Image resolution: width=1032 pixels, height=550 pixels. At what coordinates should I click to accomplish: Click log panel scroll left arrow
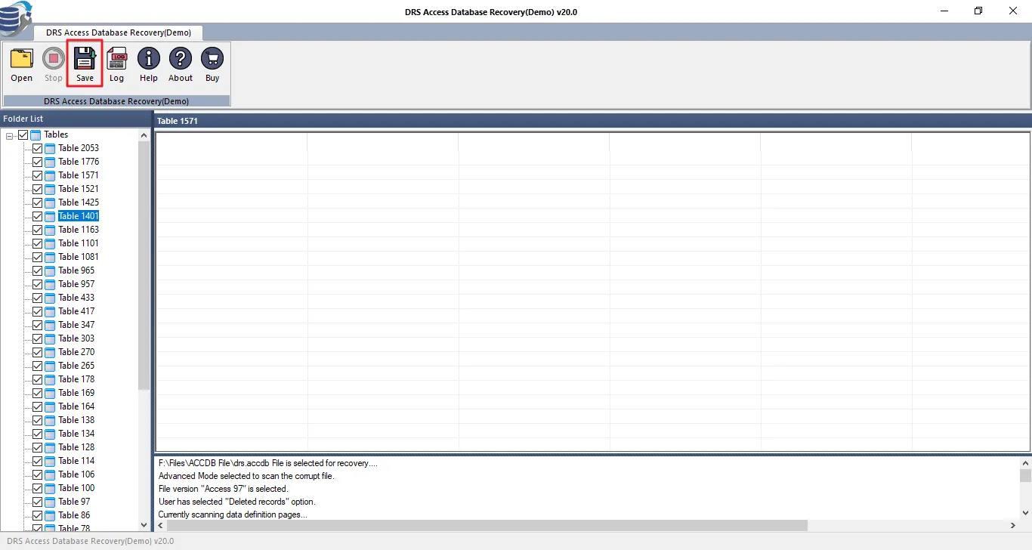pyautogui.click(x=160, y=525)
